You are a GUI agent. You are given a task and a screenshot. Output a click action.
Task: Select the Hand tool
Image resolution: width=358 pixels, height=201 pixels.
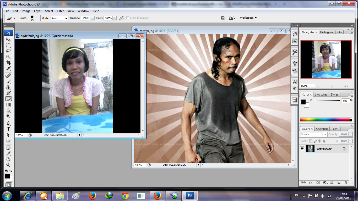[x=8, y=159]
